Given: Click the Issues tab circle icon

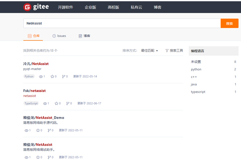Looking at the screenshot, I should coord(54,36).
